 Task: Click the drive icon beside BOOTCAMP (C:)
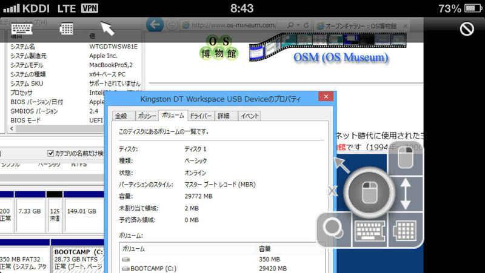click(x=125, y=269)
